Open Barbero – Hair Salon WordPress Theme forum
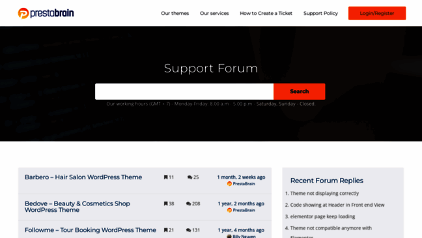This screenshot has width=422, height=238. click(83, 177)
